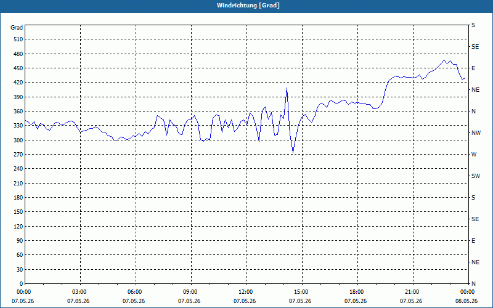Select the 07.05.26 date under 21:00
The height and width of the screenshot is (308, 493).
point(411,301)
